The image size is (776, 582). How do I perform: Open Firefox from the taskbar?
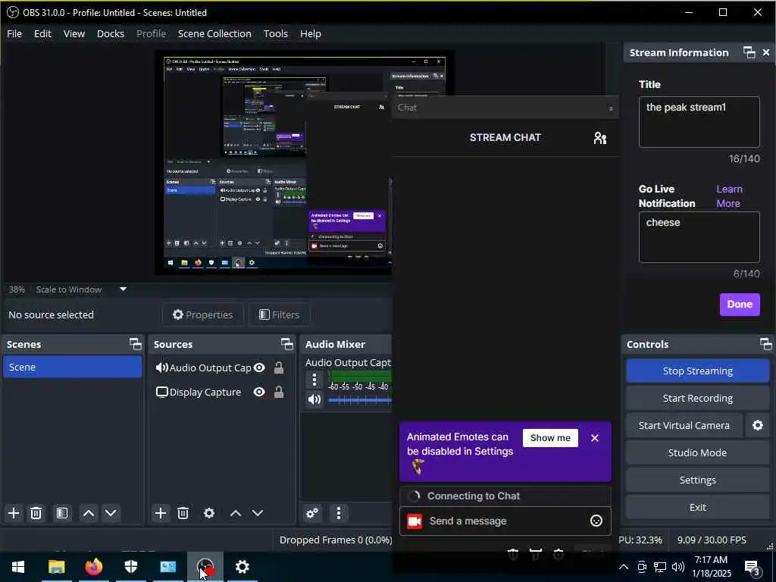(93, 567)
